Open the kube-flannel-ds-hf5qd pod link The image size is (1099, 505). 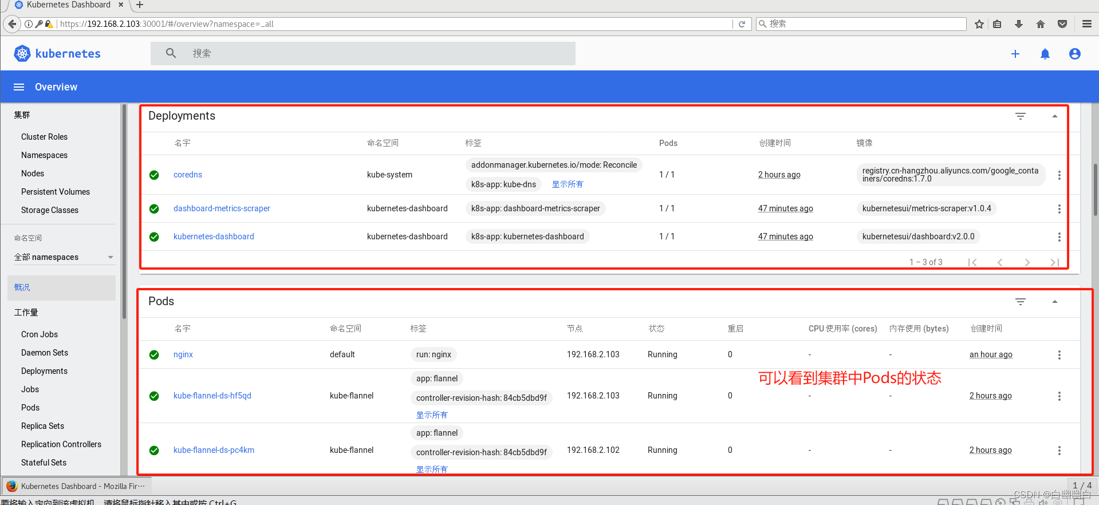[212, 396]
